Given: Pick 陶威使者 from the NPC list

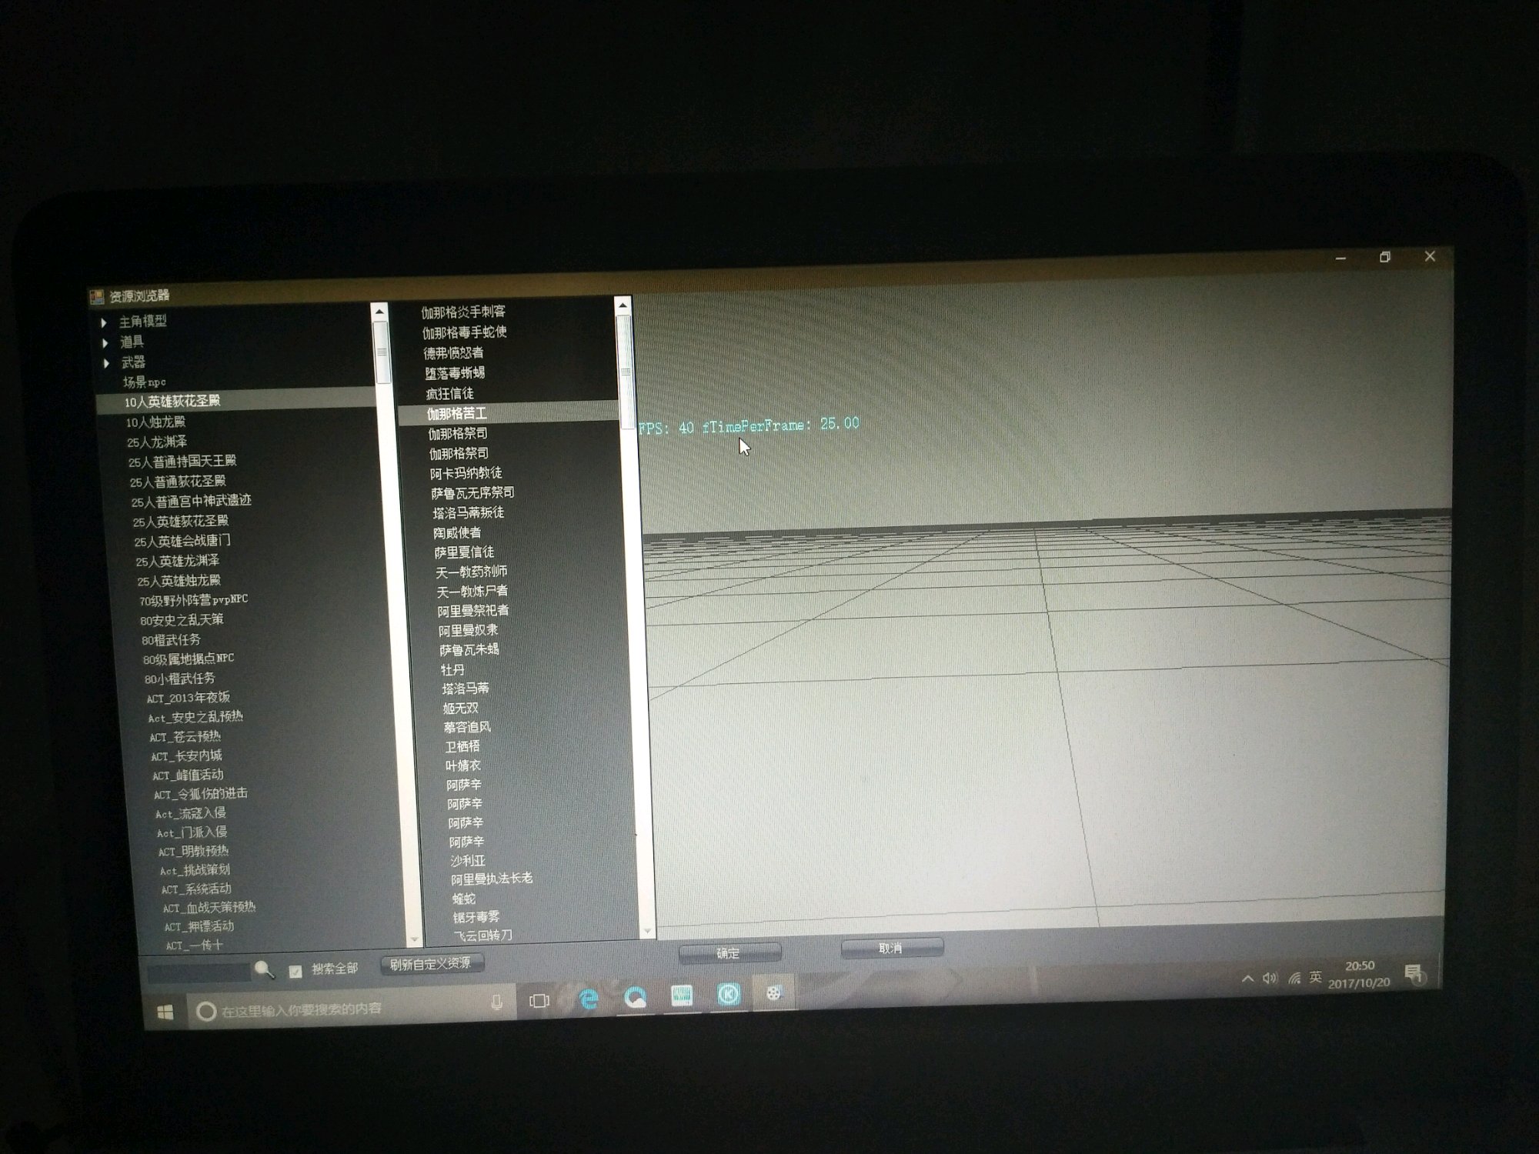Looking at the screenshot, I should (x=457, y=532).
